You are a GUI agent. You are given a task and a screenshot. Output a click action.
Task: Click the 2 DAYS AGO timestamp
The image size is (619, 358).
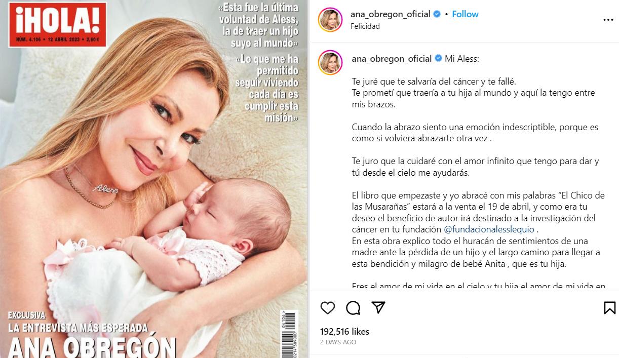338,342
